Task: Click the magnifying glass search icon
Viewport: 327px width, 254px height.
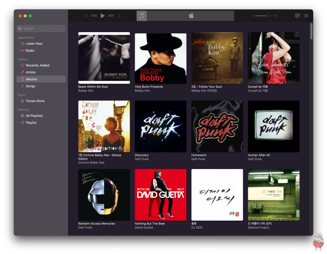Action: (x=20, y=28)
